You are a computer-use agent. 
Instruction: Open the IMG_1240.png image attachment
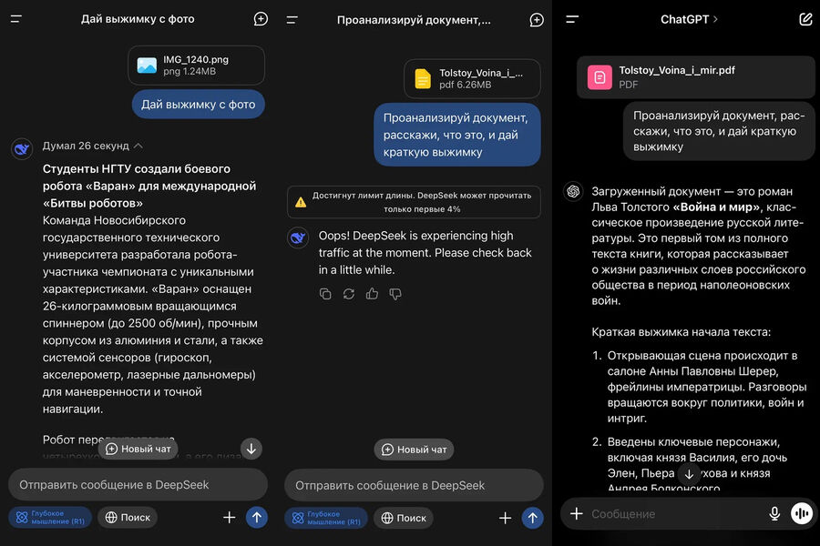pos(196,66)
